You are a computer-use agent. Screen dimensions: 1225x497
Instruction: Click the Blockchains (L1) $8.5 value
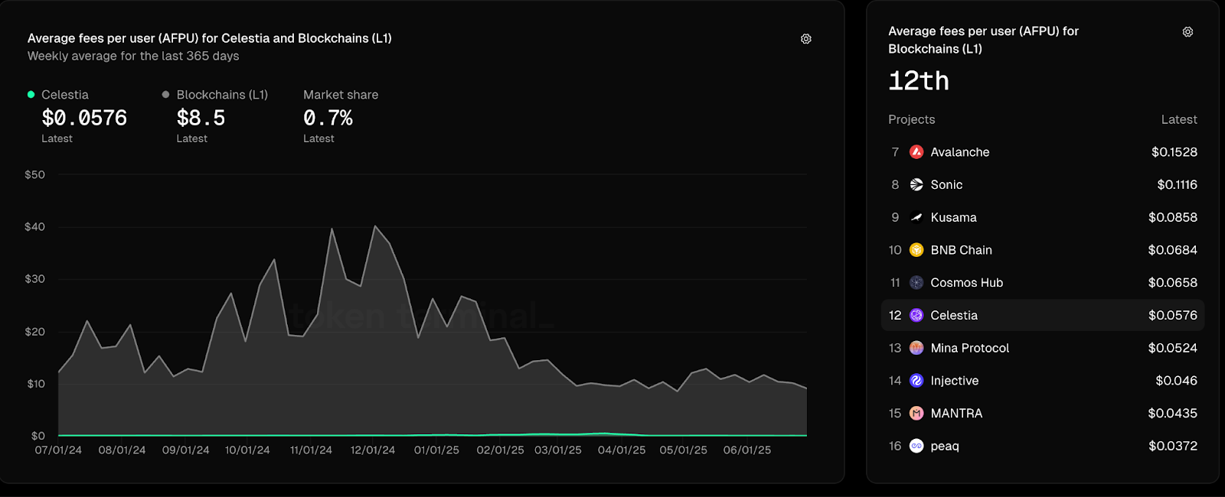(201, 118)
